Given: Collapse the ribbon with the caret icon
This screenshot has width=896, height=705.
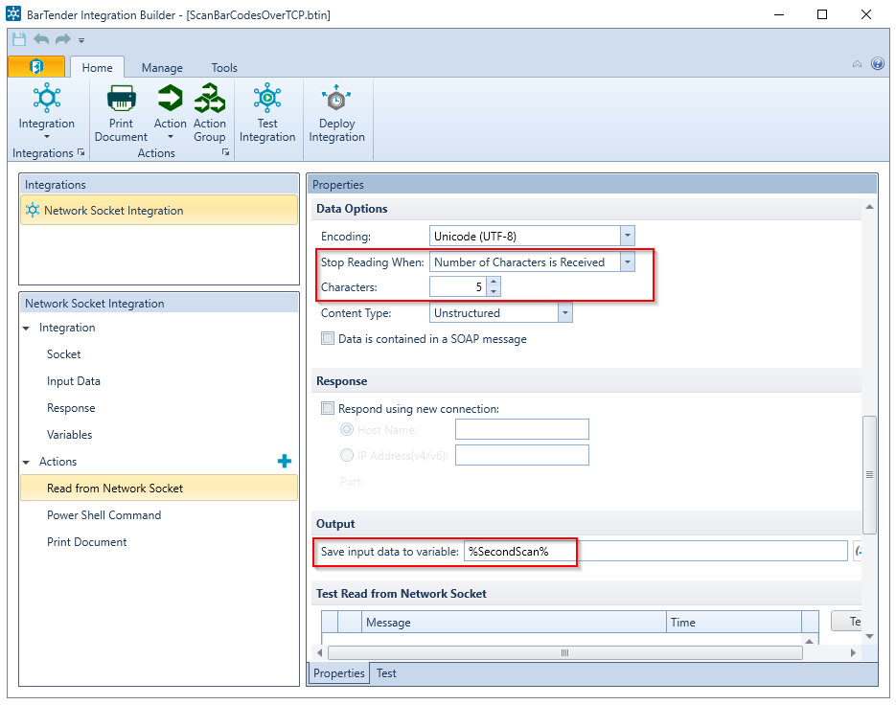Looking at the screenshot, I should click(x=857, y=64).
